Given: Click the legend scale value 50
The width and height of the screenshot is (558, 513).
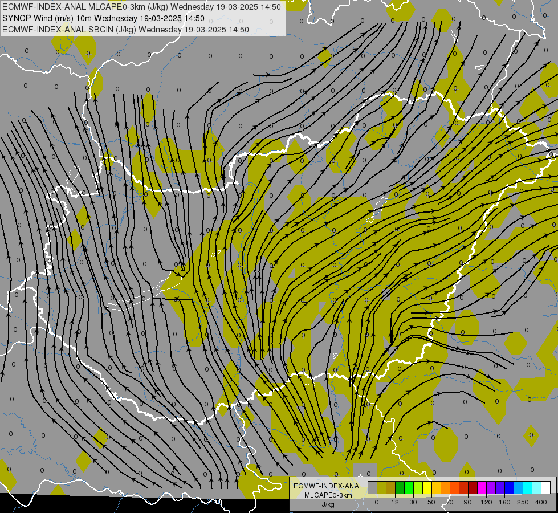Looking at the screenshot, I should 431,502.
